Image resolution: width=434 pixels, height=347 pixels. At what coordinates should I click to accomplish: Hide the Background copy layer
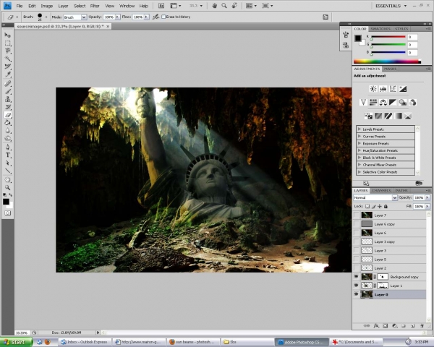[x=356, y=277]
